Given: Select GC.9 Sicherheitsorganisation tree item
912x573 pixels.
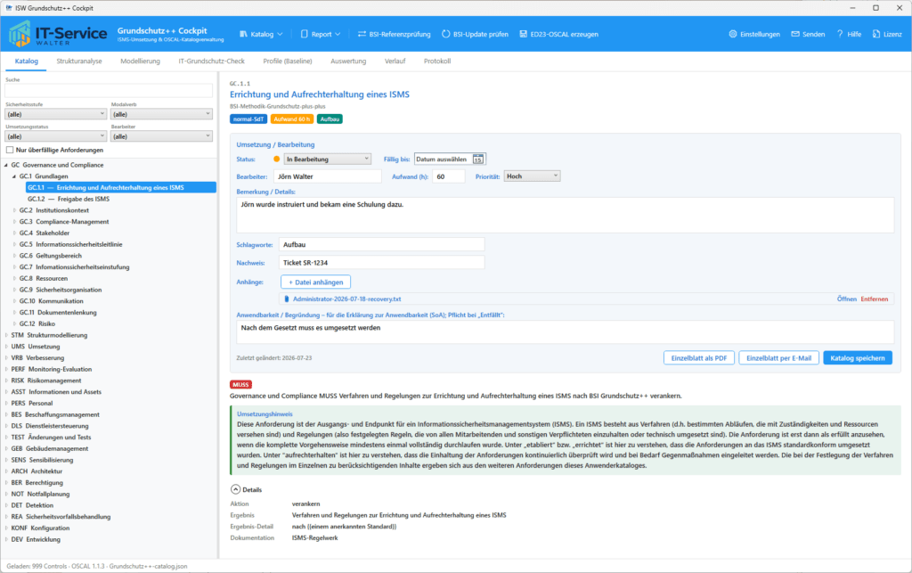Looking at the screenshot, I should click(61, 290).
